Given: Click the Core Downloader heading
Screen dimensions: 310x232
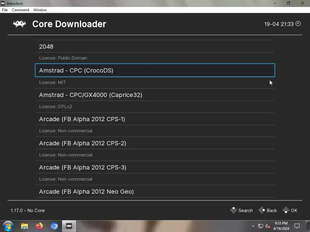Looking at the screenshot, I should coord(69,24).
